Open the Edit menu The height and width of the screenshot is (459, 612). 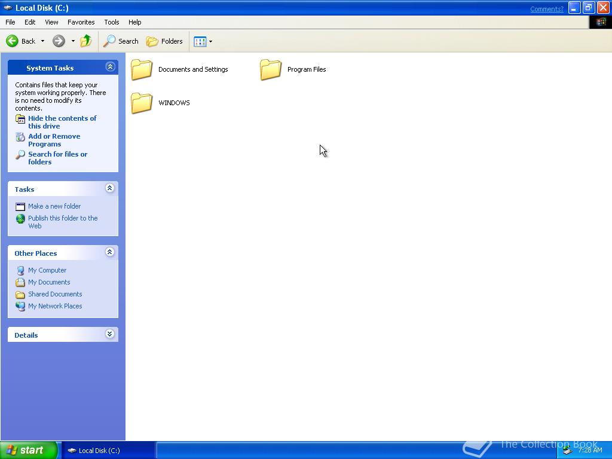point(30,22)
